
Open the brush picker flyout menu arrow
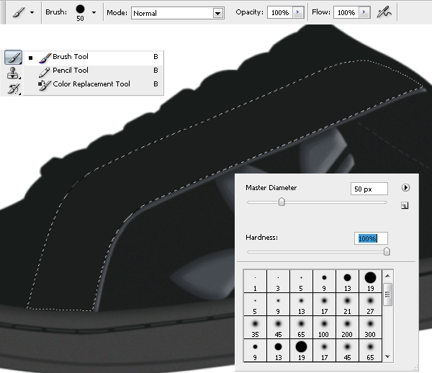point(405,188)
